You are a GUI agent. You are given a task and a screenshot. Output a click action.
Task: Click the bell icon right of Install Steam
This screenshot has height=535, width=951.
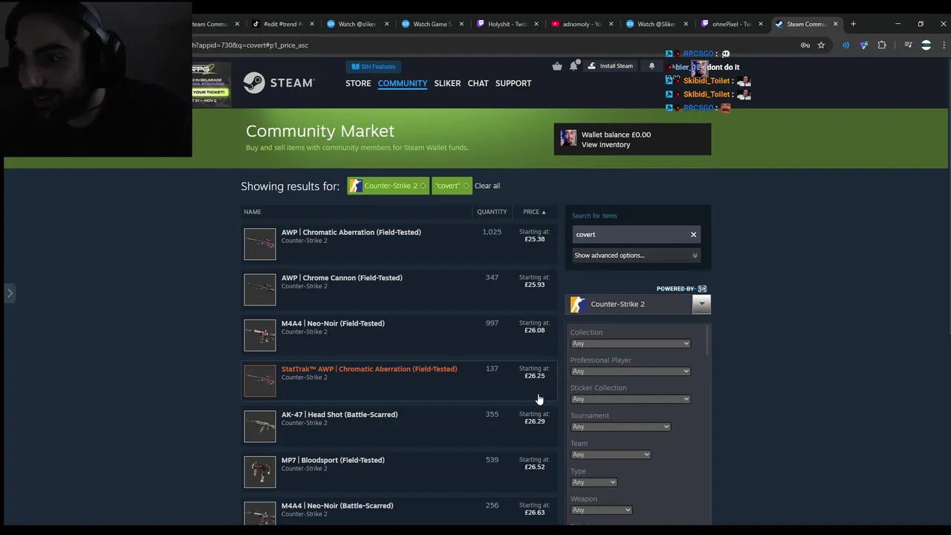[x=652, y=66]
